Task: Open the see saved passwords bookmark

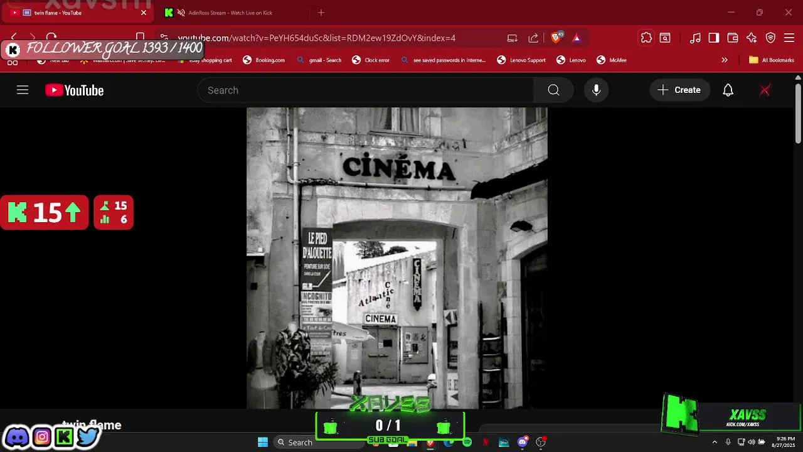Action: tap(443, 60)
